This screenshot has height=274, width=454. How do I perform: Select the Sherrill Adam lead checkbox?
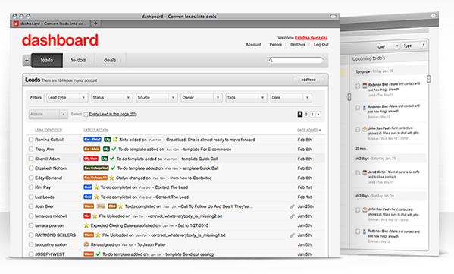point(31,159)
